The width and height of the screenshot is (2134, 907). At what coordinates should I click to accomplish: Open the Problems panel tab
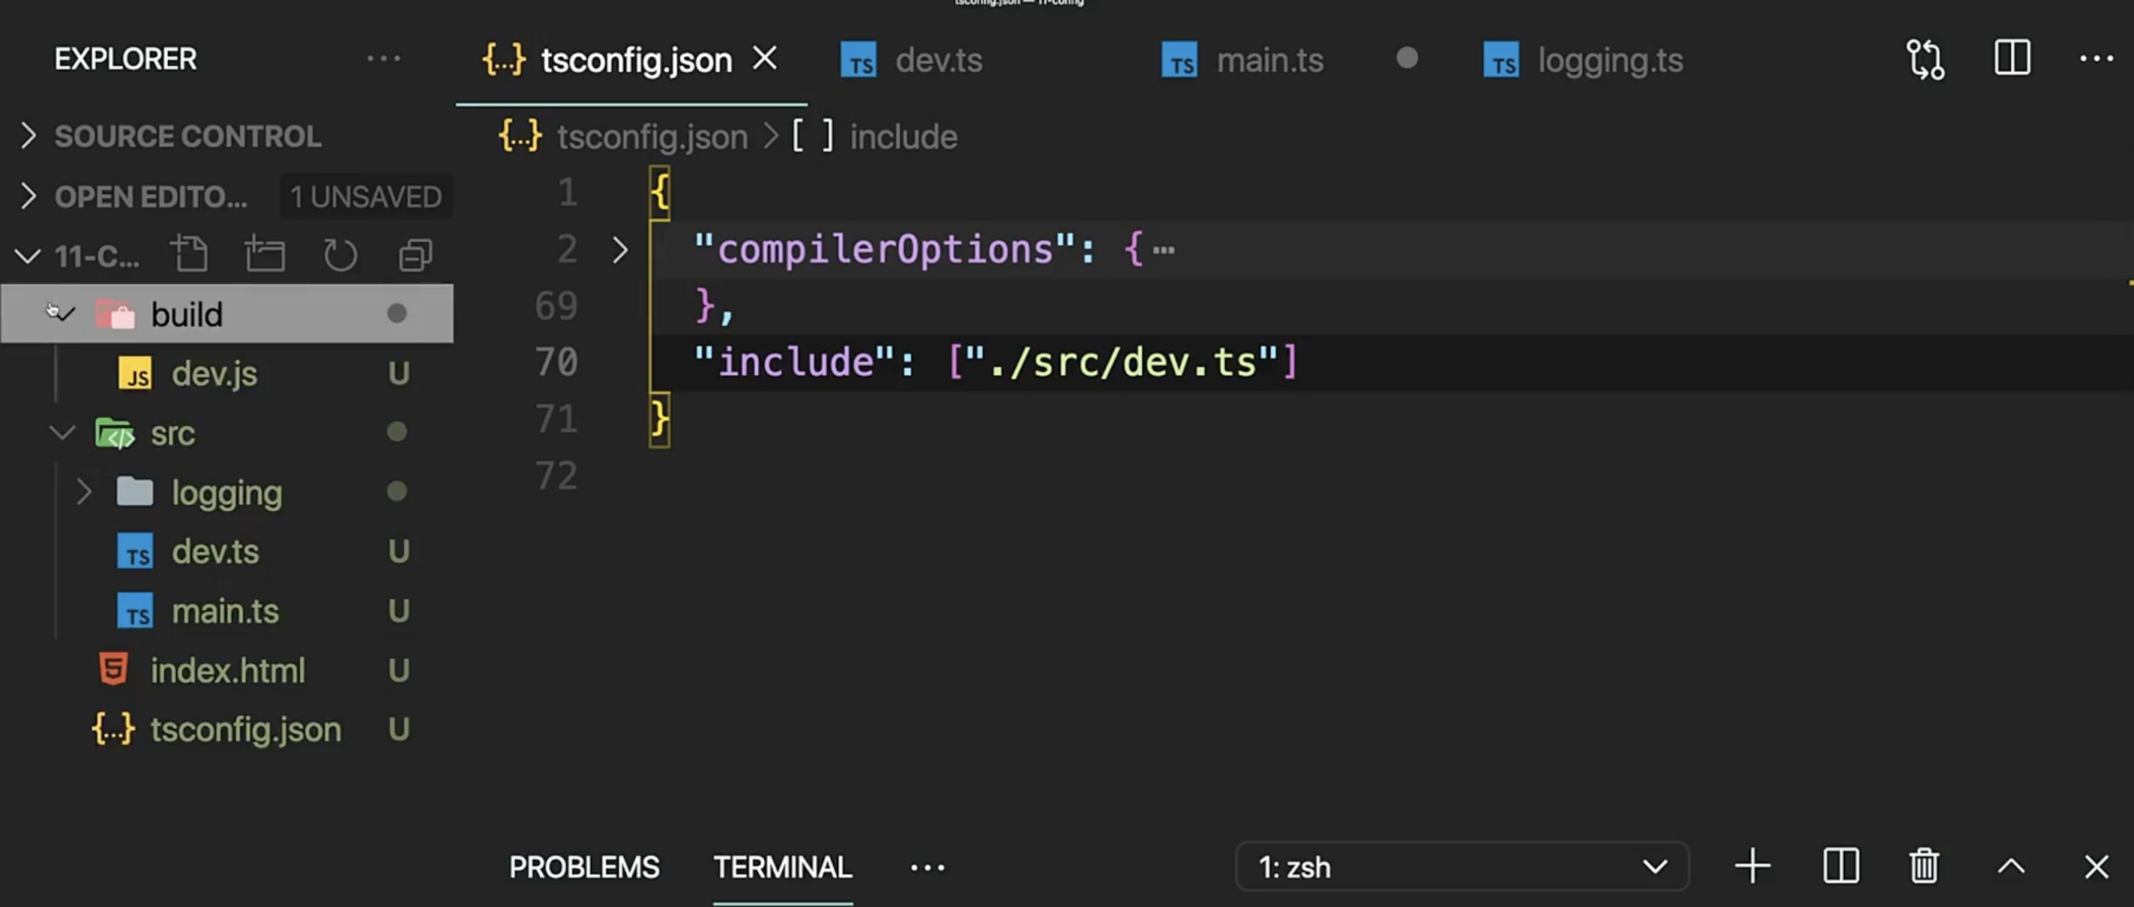584,867
